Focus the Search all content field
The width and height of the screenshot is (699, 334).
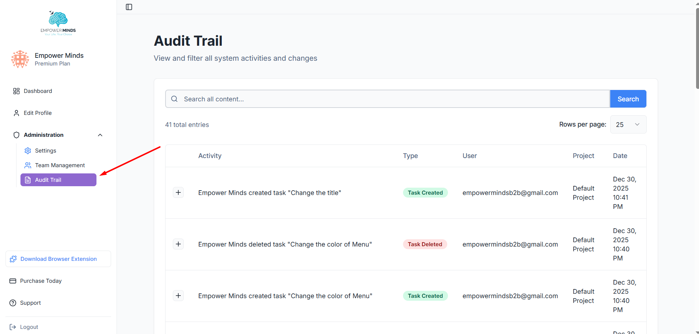387,99
